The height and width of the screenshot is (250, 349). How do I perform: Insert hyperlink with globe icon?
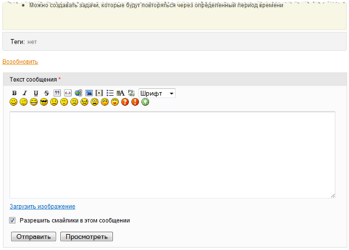pos(78,93)
